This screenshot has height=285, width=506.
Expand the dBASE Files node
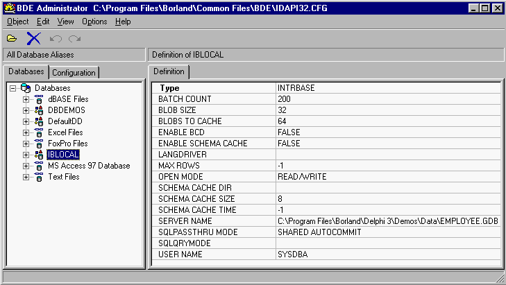[26, 100]
